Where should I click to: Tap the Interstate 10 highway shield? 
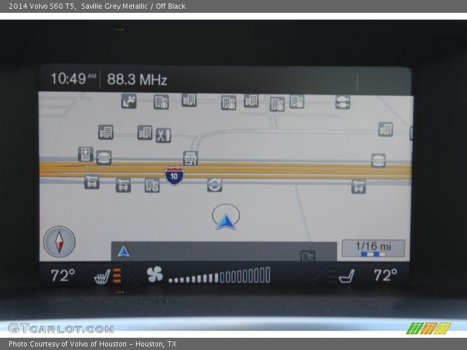(174, 176)
